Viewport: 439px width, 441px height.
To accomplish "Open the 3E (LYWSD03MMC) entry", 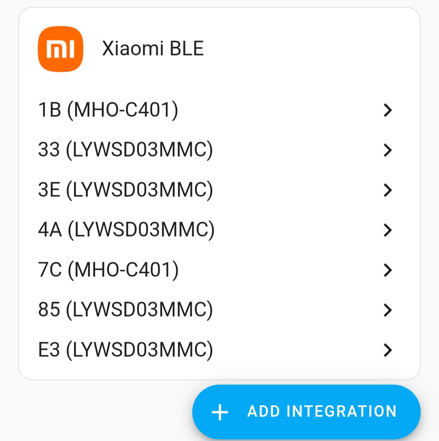I will (219, 190).
